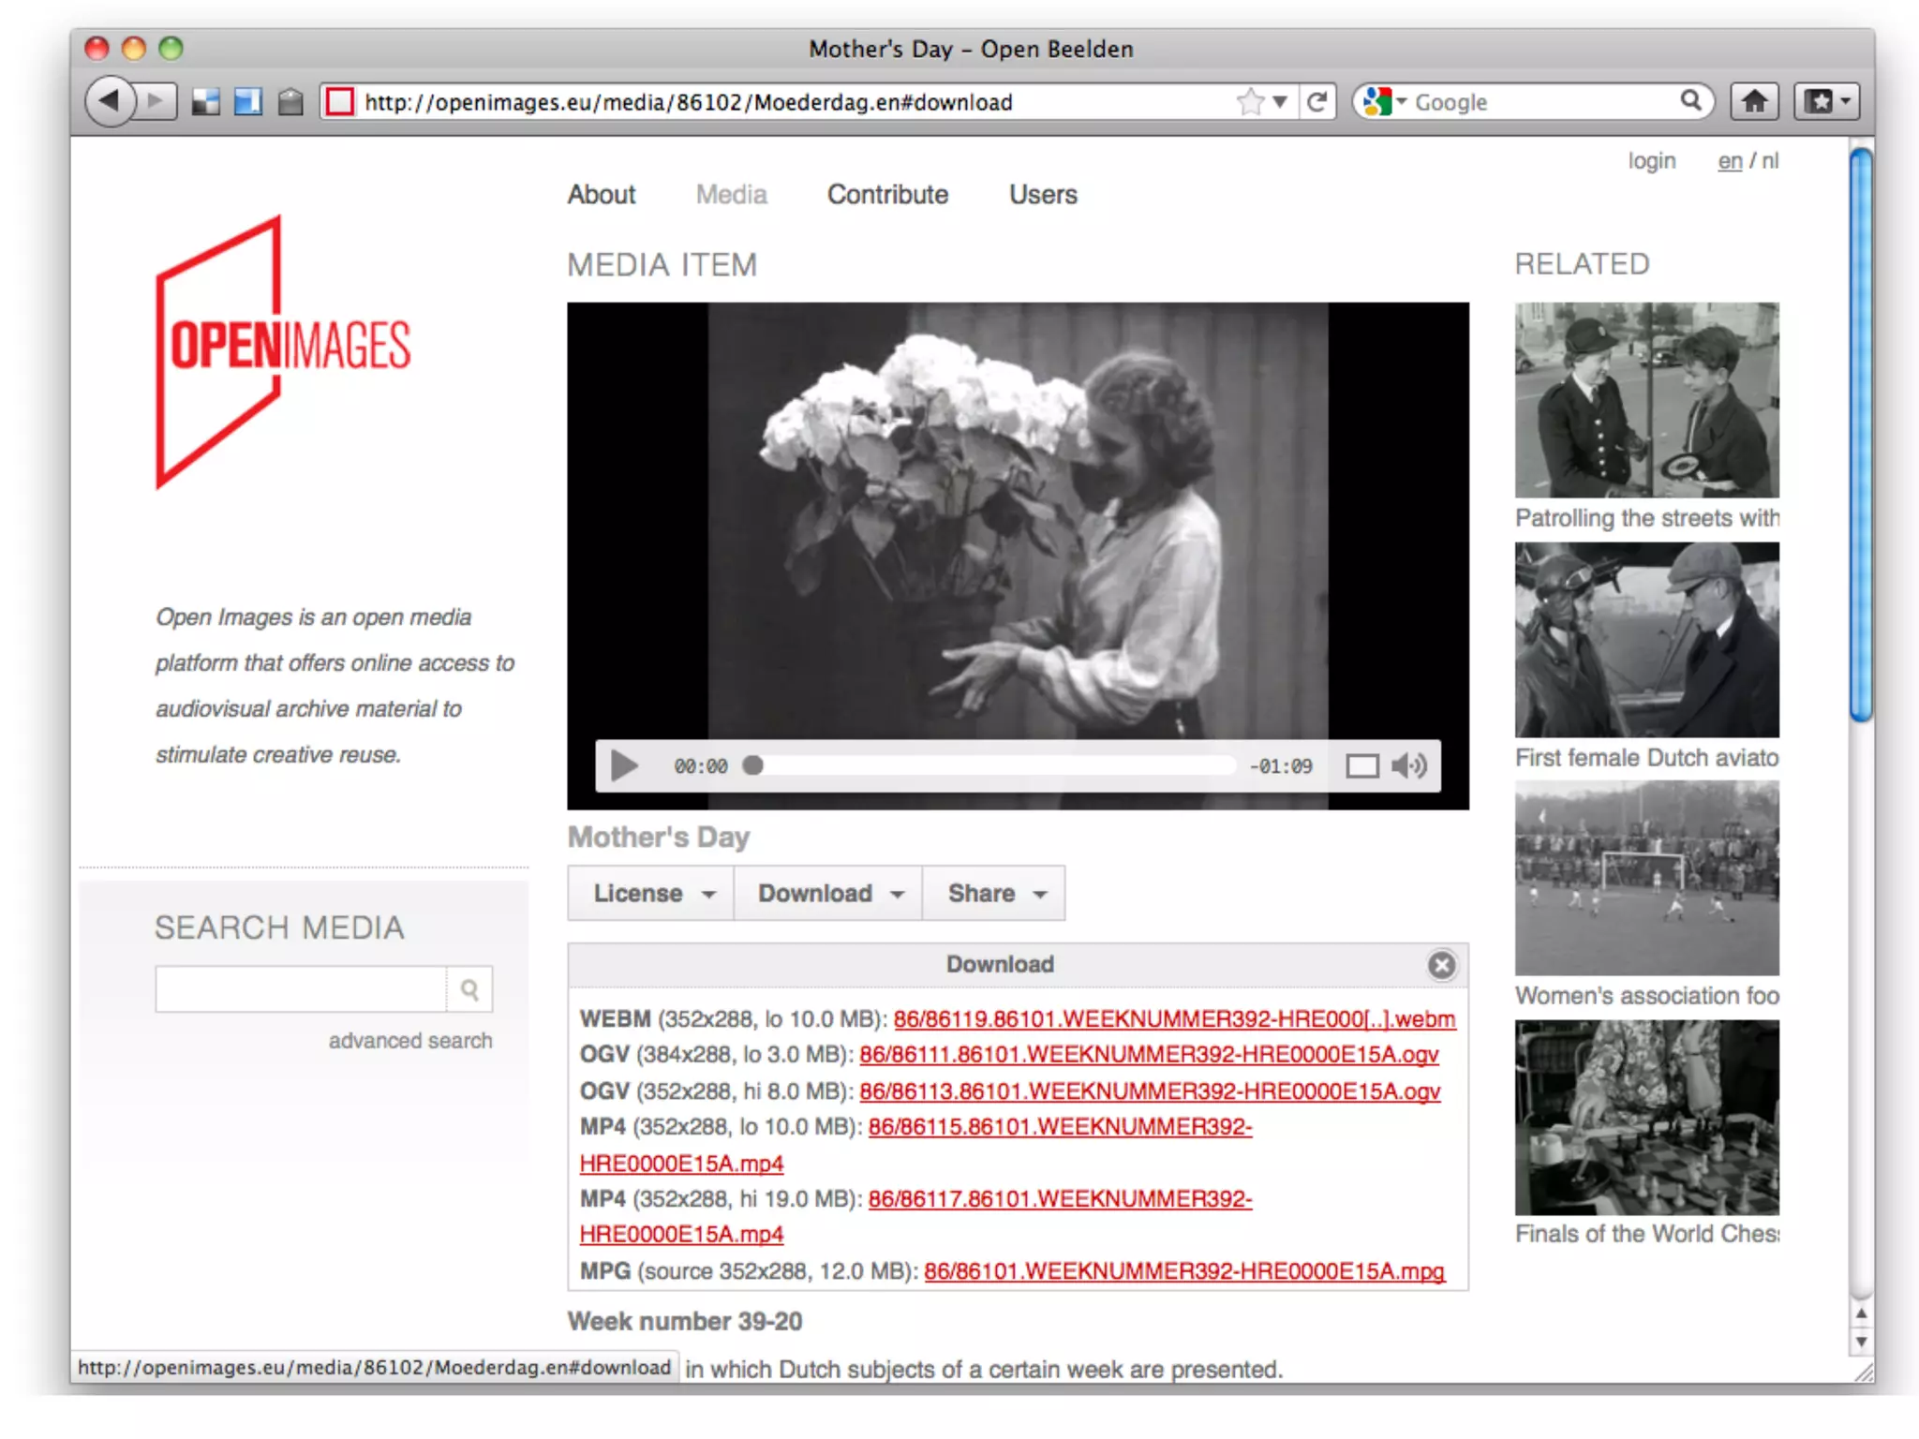Click the login link

point(1651,161)
